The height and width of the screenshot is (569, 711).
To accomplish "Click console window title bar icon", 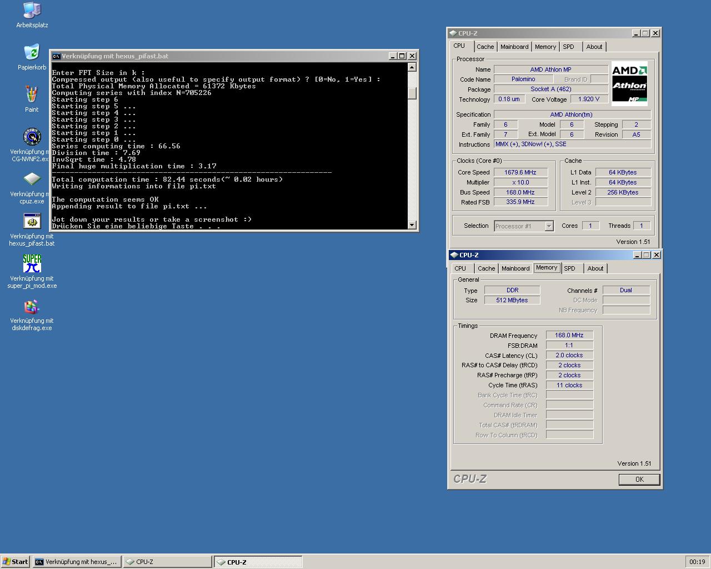I will tap(56, 56).
